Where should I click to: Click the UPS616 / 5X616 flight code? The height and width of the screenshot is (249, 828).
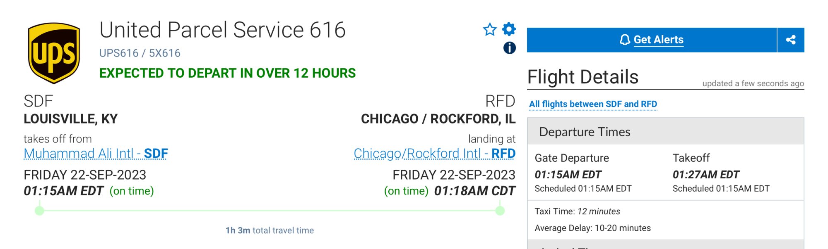(140, 53)
